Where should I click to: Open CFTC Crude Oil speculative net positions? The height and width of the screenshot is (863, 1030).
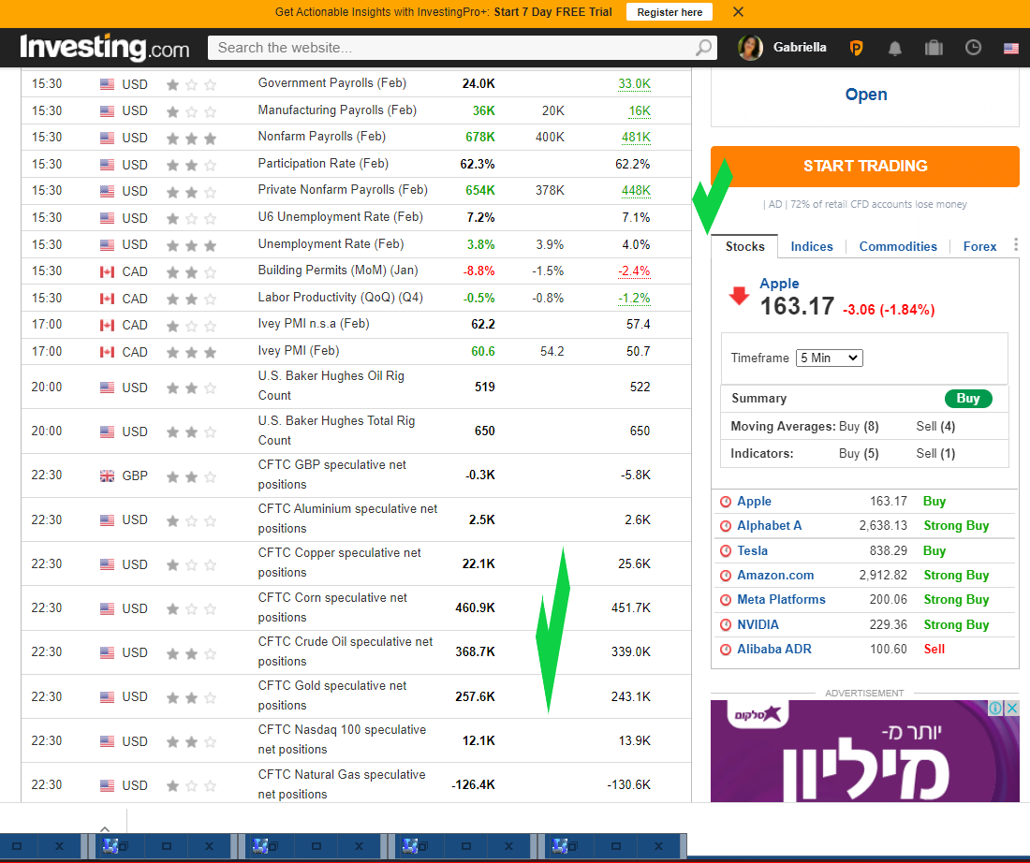(x=346, y=651)
